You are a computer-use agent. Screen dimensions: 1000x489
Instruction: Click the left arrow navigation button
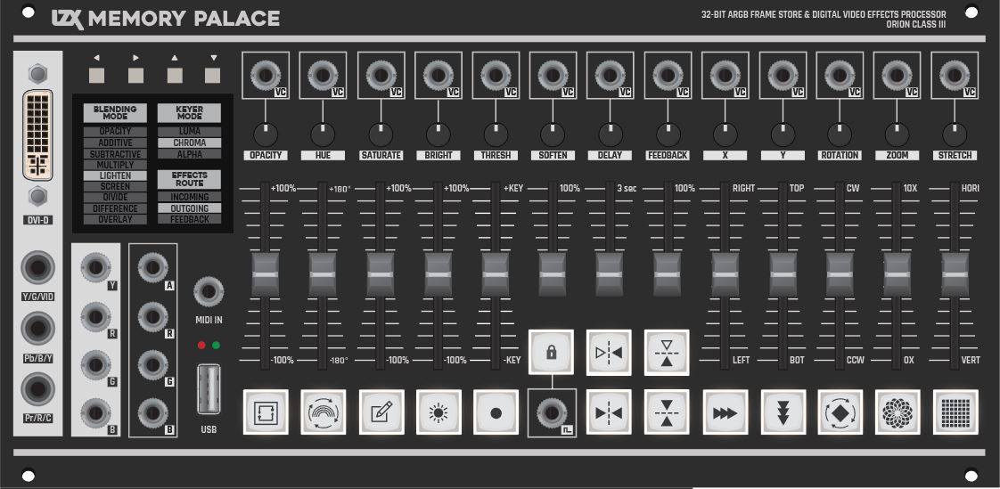point(97,76)
